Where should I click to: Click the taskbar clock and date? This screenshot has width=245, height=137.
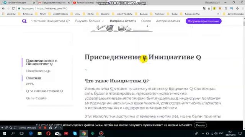coord(230,134)
